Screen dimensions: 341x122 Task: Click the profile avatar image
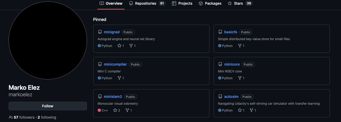click(x=48, y=40)
